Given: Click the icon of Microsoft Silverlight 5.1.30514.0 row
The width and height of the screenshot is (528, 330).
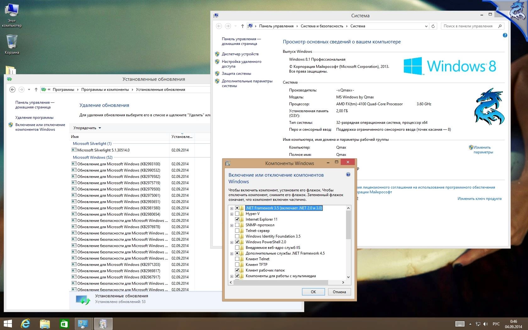Looking at the screenshot, I should point(74,150).
